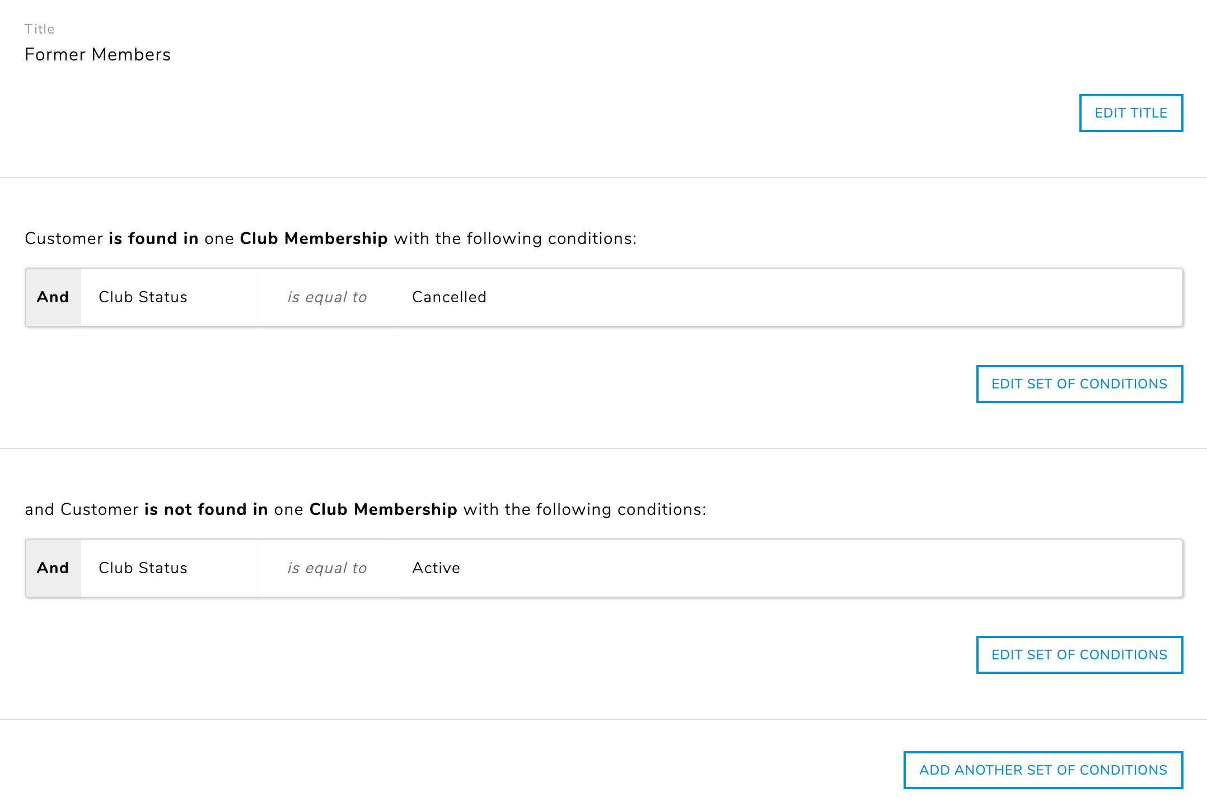Screen dimensions: 1207x806
Task: Click the And operator beside Active condition
Action: click(53, 568)
